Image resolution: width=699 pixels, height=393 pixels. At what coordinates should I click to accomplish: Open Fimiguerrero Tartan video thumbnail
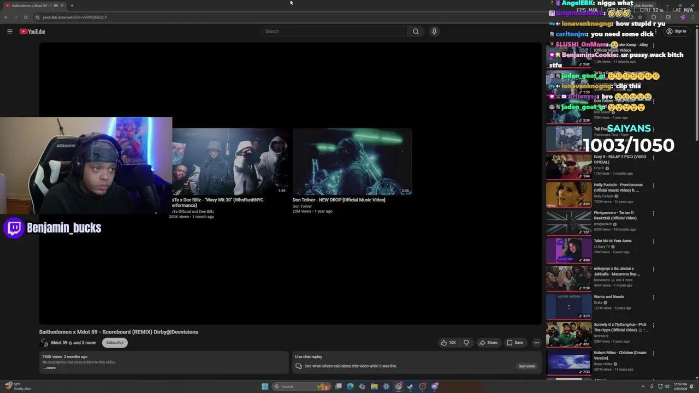point(568,222)
